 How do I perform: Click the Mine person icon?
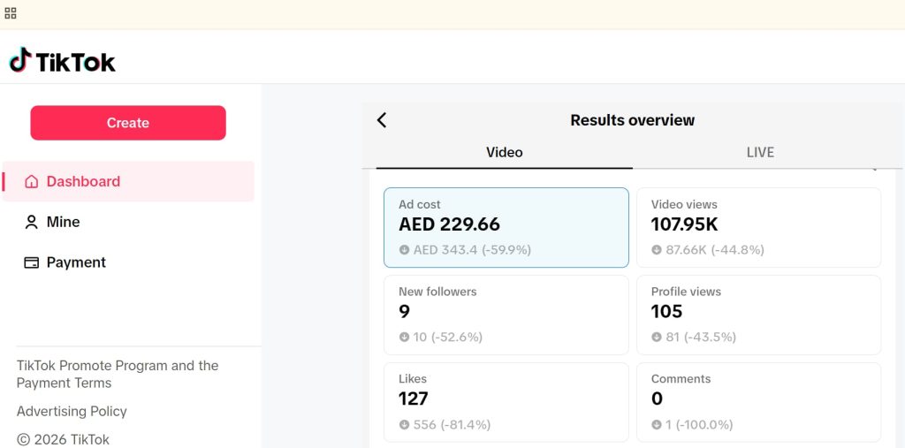[32, 223]
